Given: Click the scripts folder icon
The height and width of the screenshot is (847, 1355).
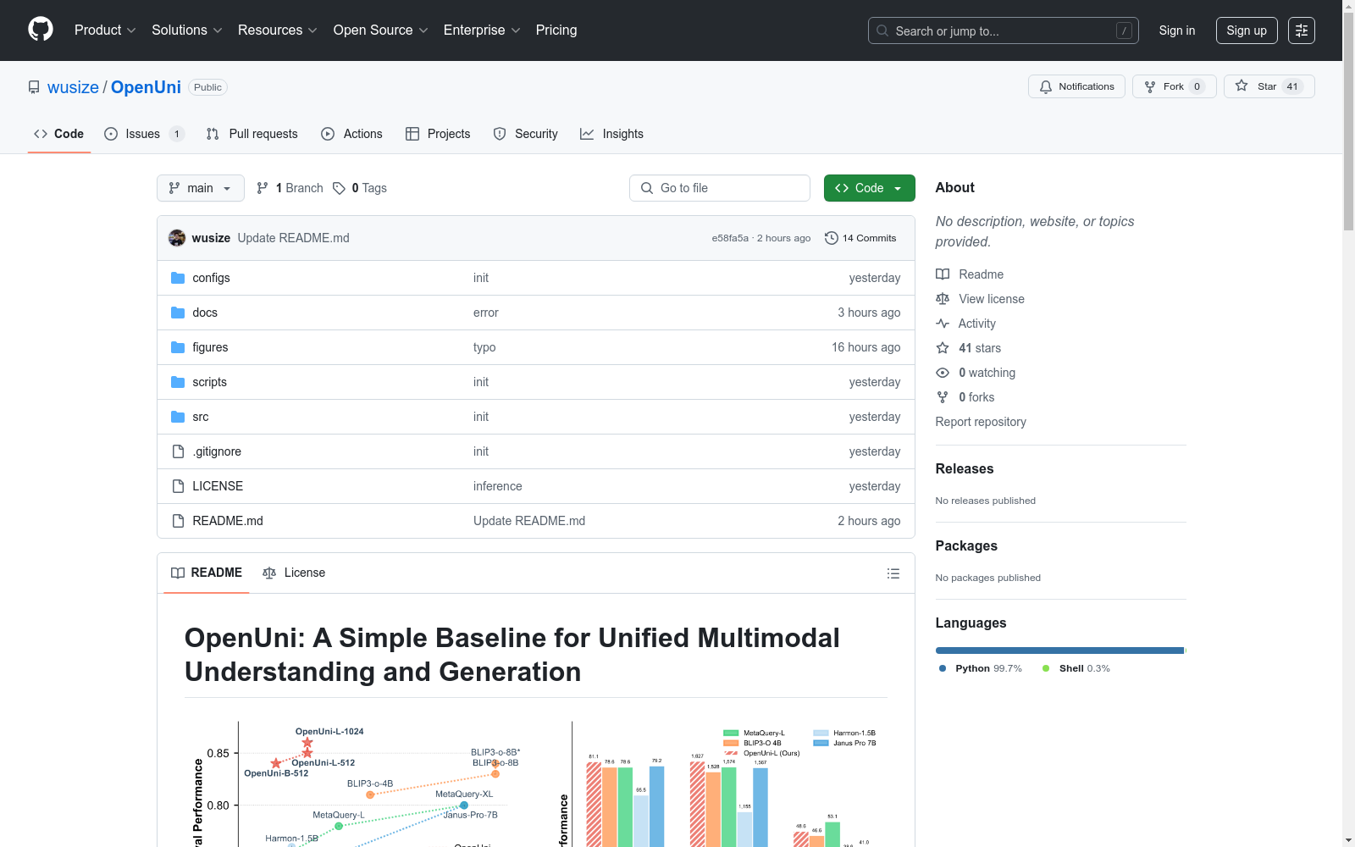Looking at the screenshot, I should tap(178, 382).
